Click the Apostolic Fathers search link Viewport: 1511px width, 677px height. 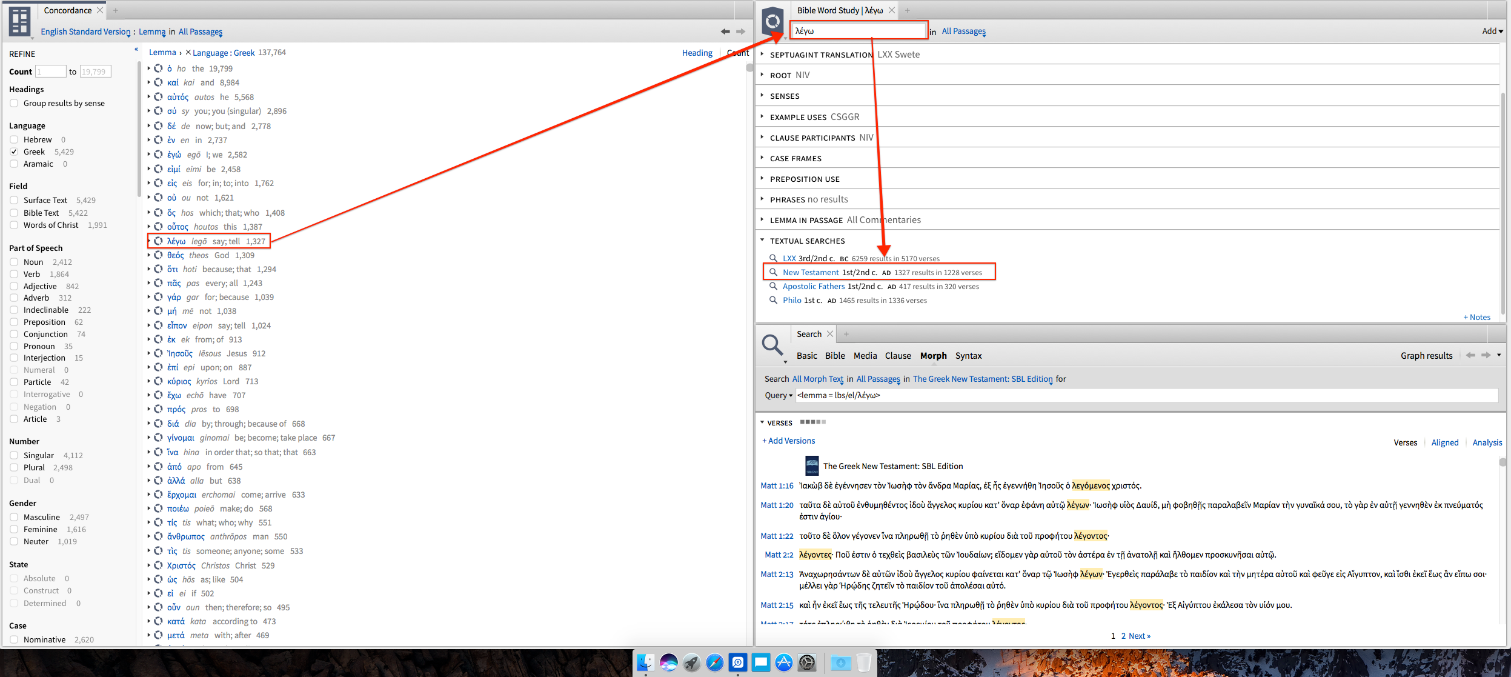(x=813, y=287)
